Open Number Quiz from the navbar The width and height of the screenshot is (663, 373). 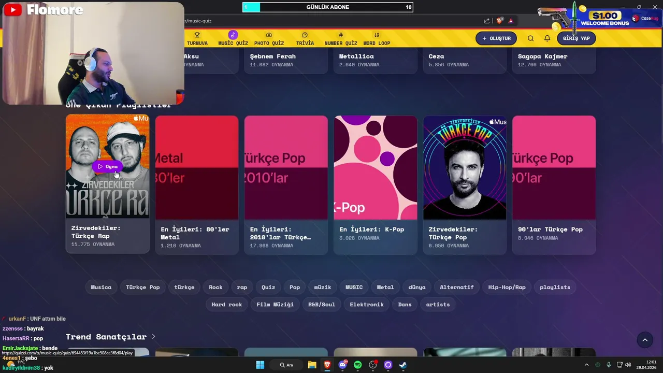coord(341,39)
